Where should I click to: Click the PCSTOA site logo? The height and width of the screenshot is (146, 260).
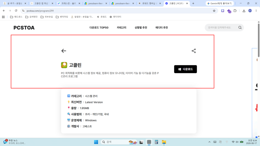point(24,28)
